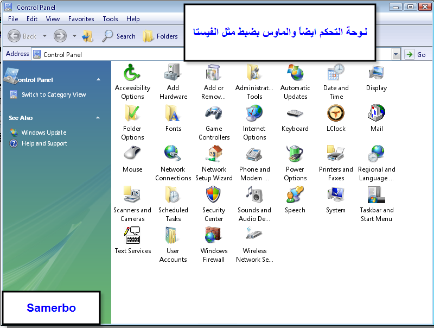434x328 pixels.
Task: Open Network Connections icon
Action: [173, 154]
